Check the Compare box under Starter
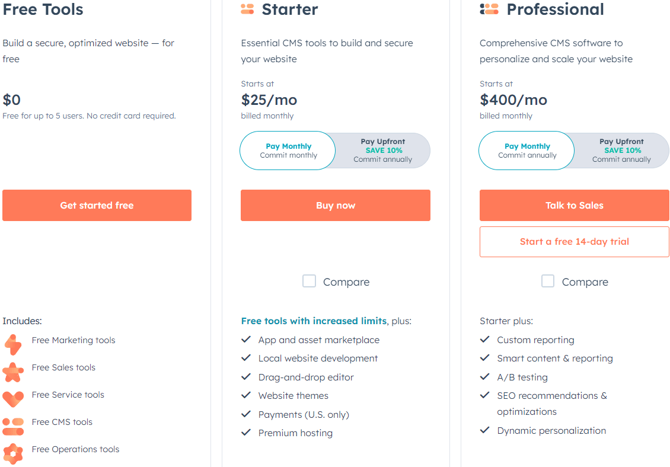The height and width of the screenshot is (467, 670). pos(309,282)
